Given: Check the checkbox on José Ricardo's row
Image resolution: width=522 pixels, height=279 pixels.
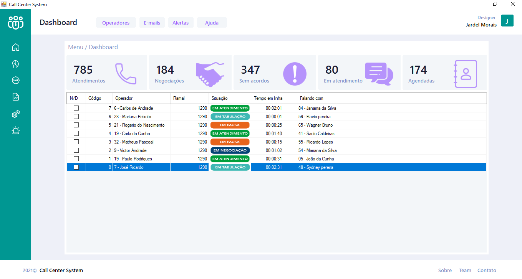Looking at the screenshot, I should click(76, 167).
